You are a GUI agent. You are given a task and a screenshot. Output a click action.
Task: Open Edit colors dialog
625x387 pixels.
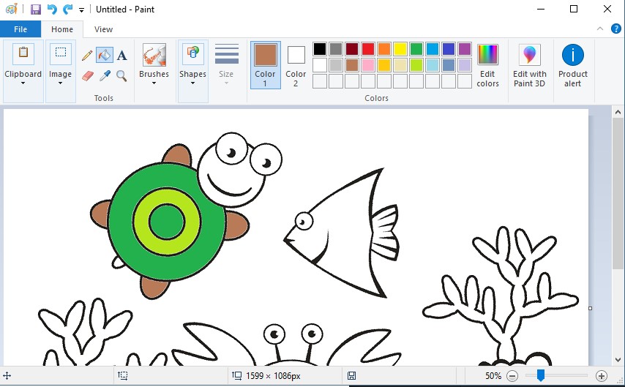(x=487, y=66)
